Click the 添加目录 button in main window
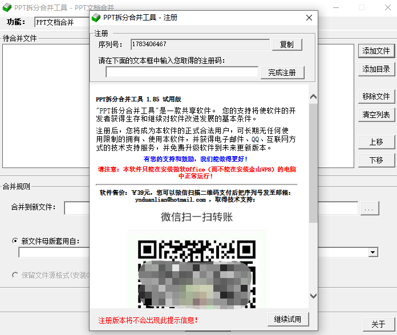This screenshot has height=335, width=397. click(x=376, y=70)
